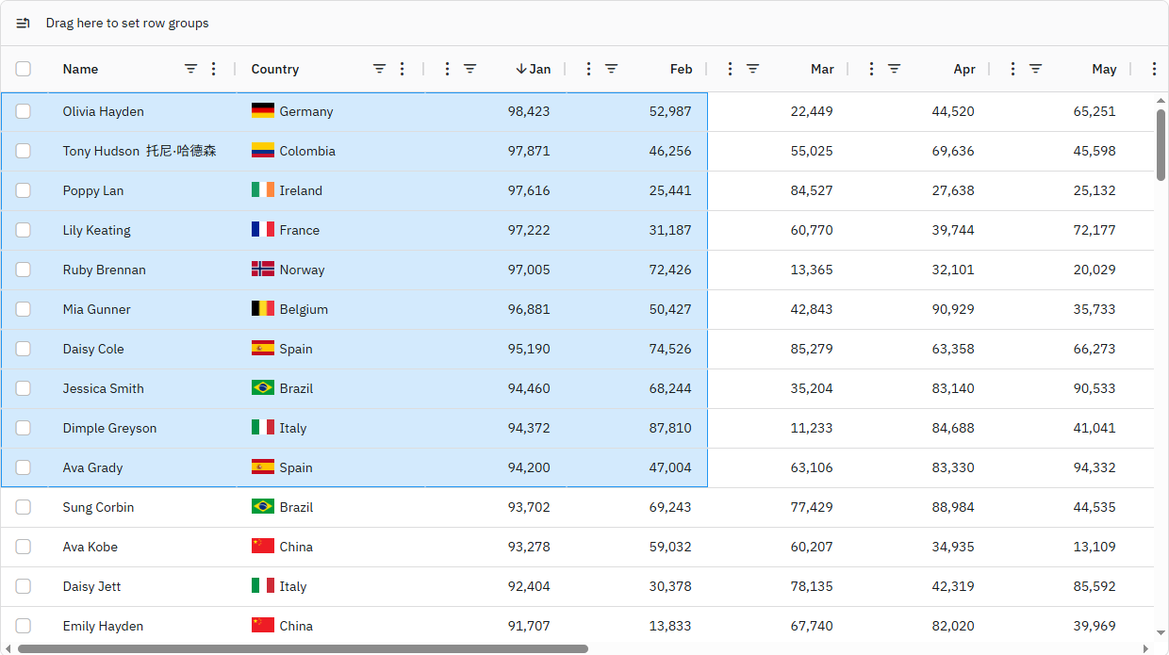Open the Mar column filter icon
The height and width of the screenshot is (655, 1169).
pos(752,69)
